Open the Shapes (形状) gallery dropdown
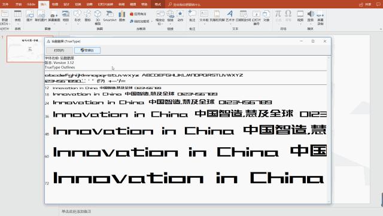Image resolution: width=383 pixels, height=216 pixels. (x=77, y=24)
